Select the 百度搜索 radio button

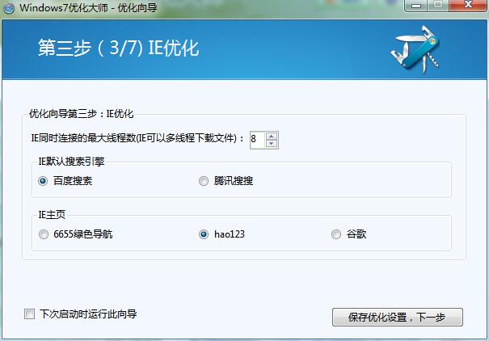pyautogui.click(x=43, y=181)
